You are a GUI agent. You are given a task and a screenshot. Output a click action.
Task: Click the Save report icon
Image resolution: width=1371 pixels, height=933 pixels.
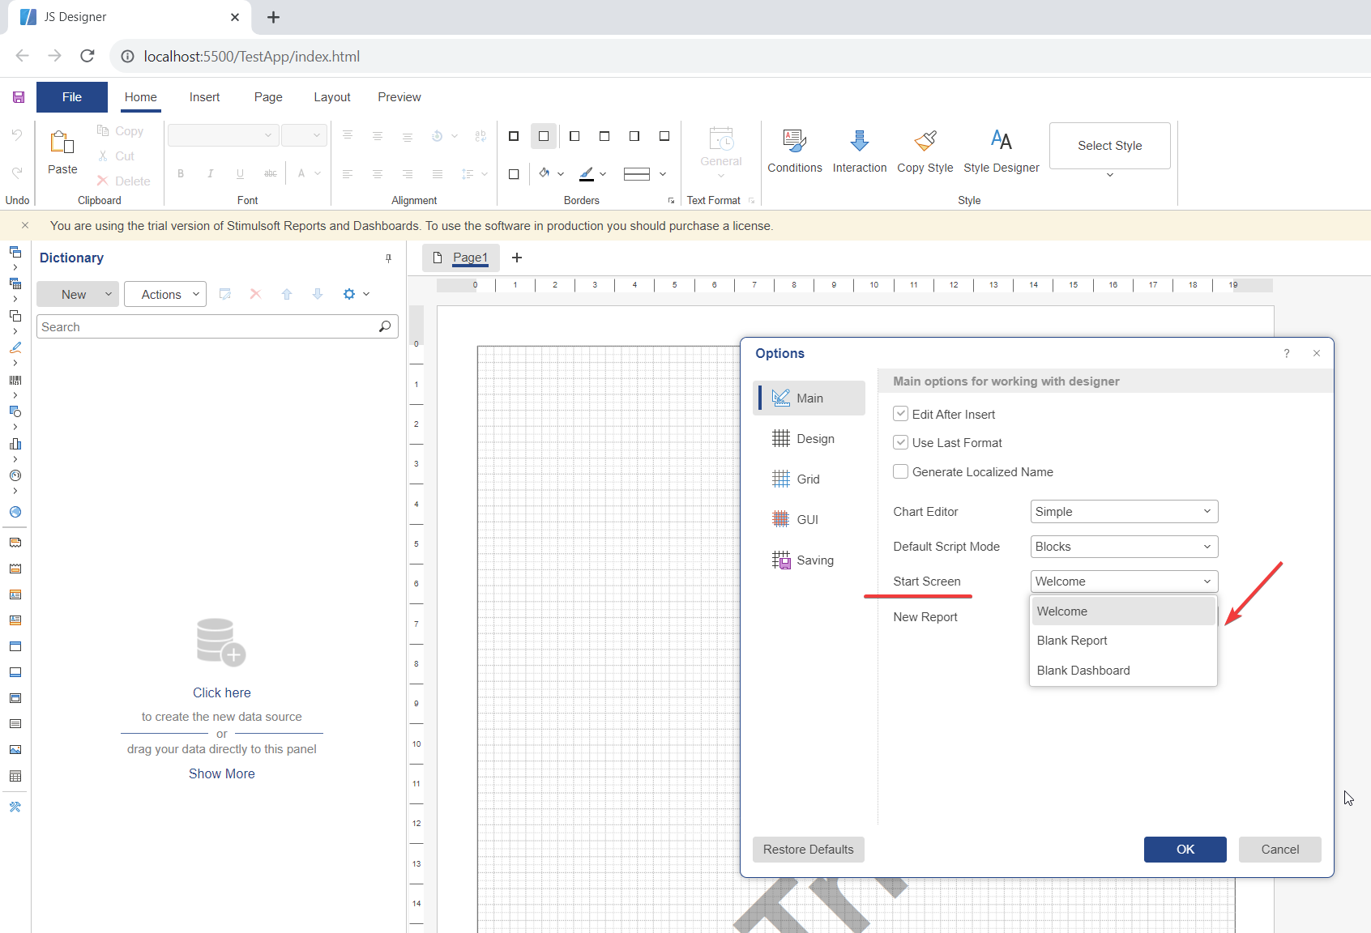coord(18,97)
